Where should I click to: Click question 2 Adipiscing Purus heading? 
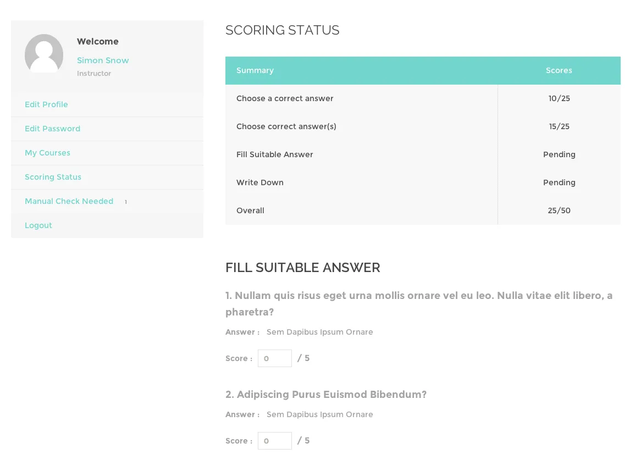pyautogui.click(x=326, y=395)
